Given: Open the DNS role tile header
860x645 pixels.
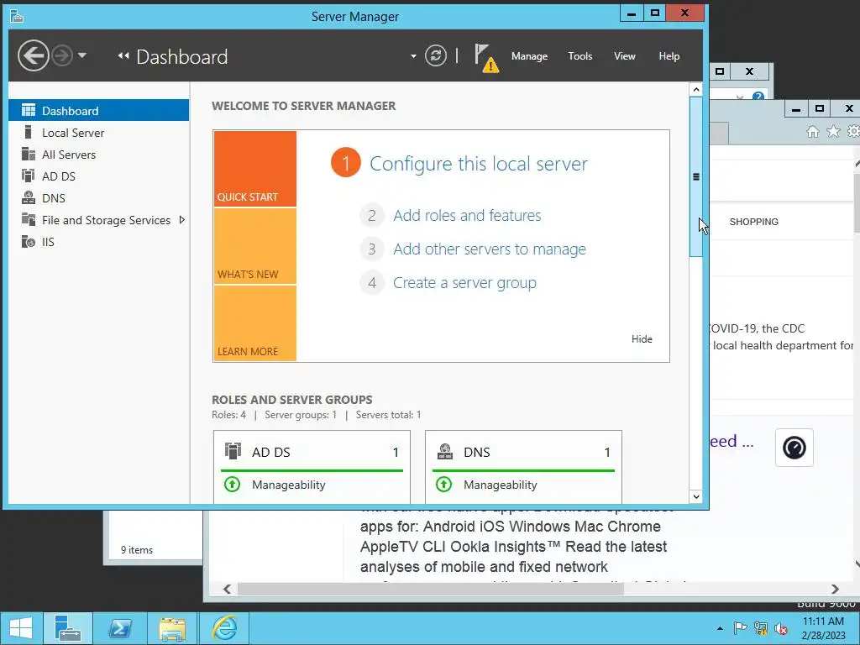Looking at the screenshot, I should (523, 452).
